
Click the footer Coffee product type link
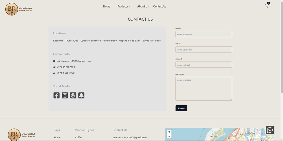[79, 137]
